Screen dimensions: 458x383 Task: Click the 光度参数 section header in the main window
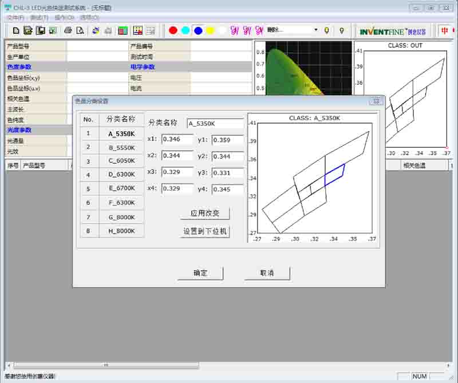[19, 131]
